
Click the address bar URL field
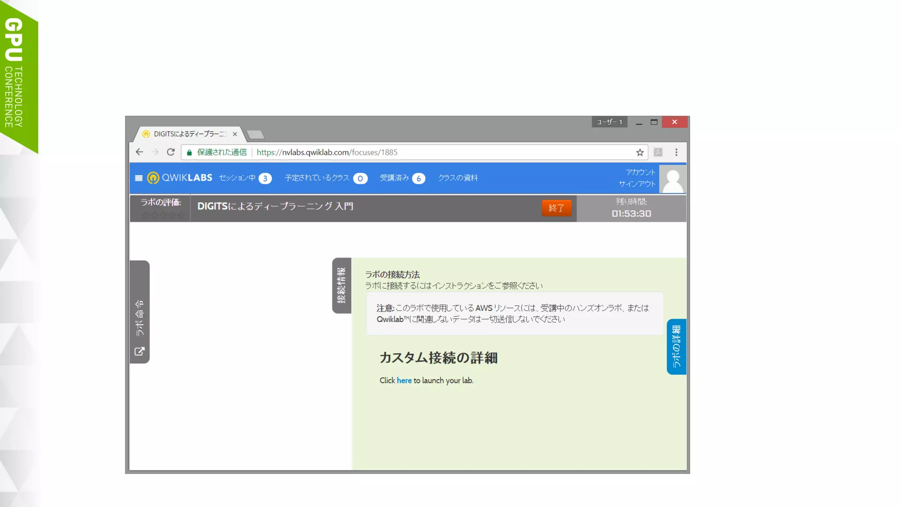point(414,152)
